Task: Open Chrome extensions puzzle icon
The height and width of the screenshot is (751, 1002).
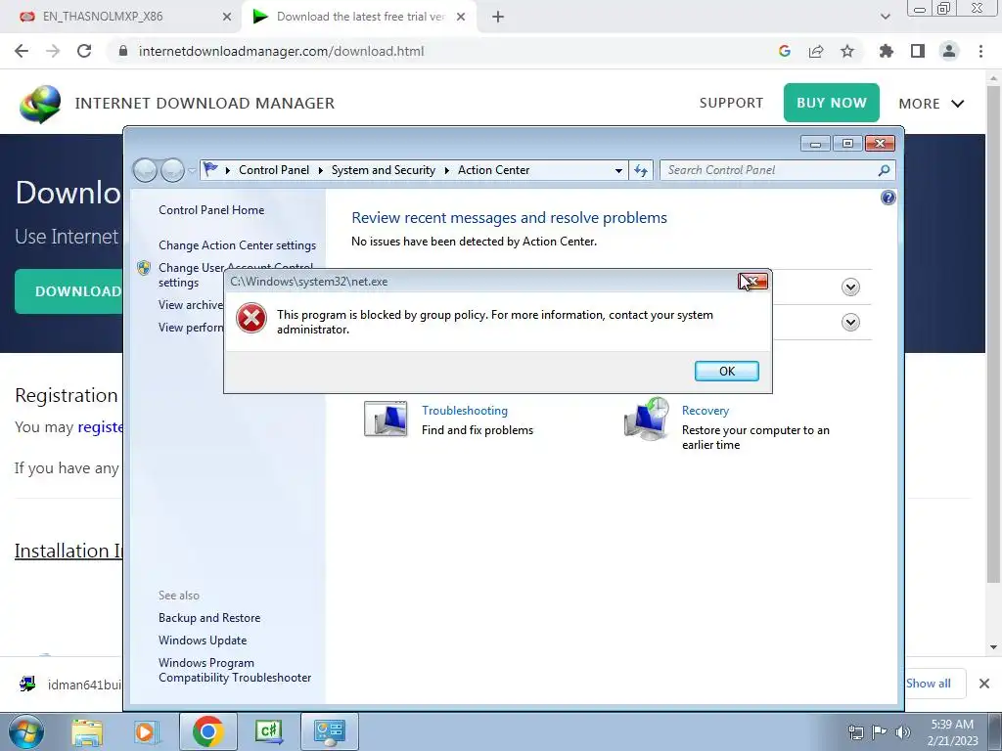Action: point(887,51)
